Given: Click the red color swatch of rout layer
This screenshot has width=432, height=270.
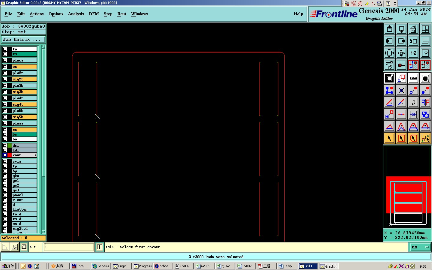Looking at the screenshot, I should click(x=10, y=155).
